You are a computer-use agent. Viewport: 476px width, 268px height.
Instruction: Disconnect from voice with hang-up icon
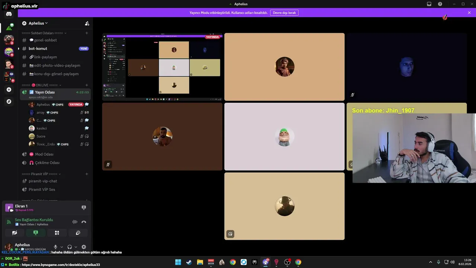(x=84, y=222)
